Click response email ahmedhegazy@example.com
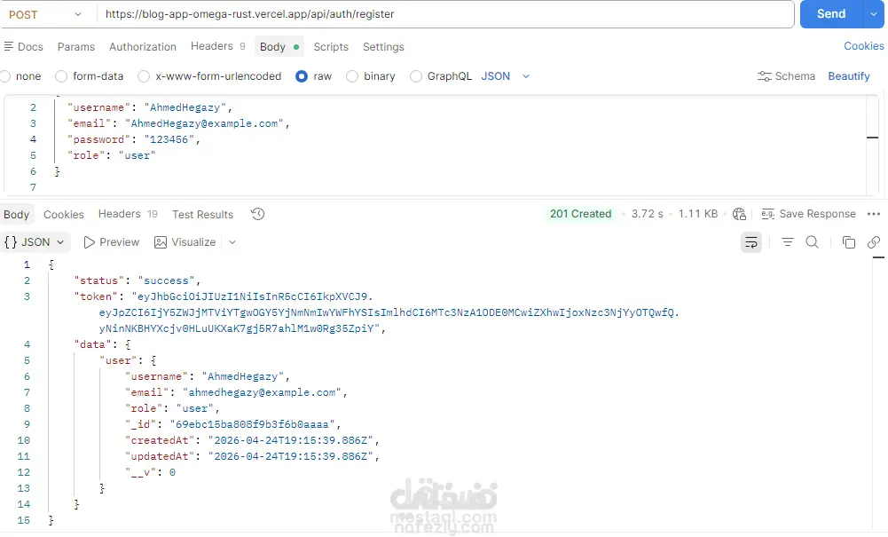888x537 pixels. [x=262, y=392]
